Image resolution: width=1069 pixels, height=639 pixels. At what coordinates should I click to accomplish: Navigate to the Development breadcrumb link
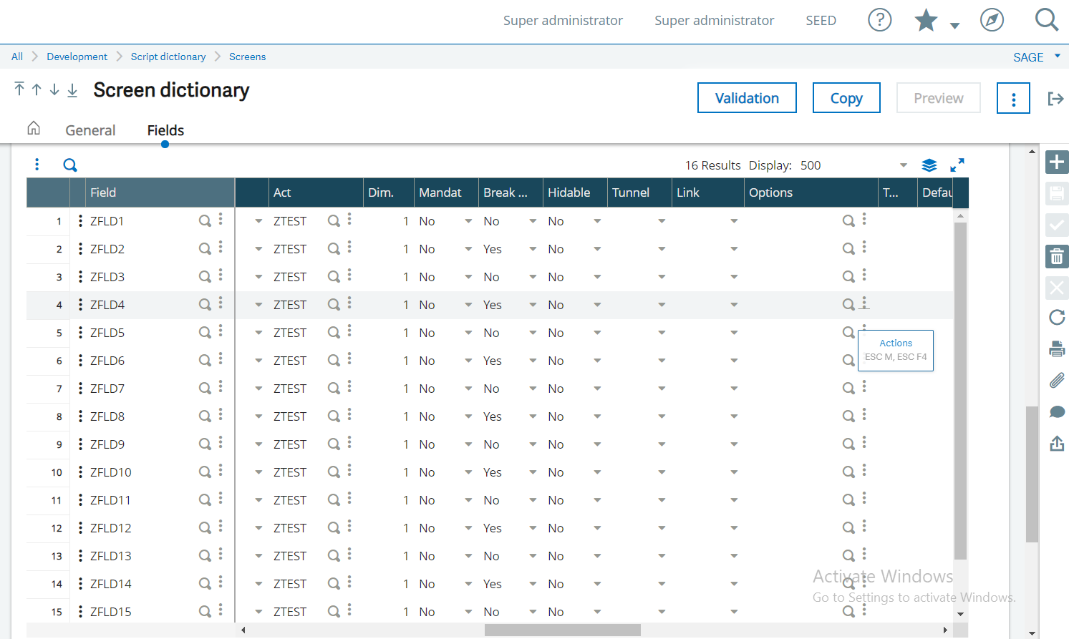[x=77, y=57]
